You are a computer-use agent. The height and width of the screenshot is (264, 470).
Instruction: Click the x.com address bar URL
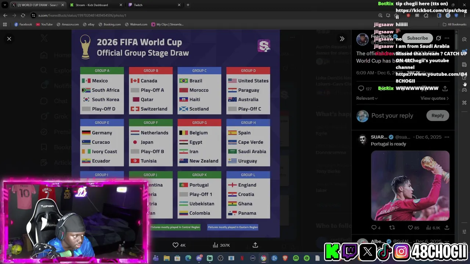82,15
